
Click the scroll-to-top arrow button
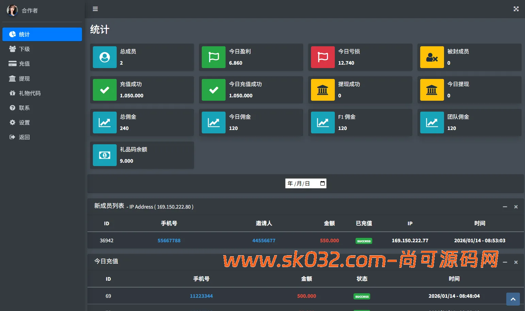tap(513, 299)
